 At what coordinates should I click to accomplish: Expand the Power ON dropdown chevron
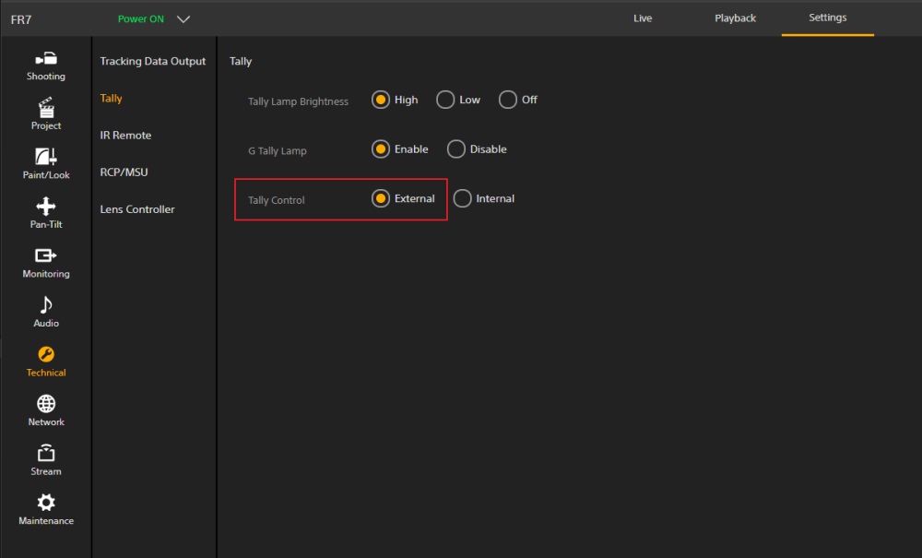(183, 18)
